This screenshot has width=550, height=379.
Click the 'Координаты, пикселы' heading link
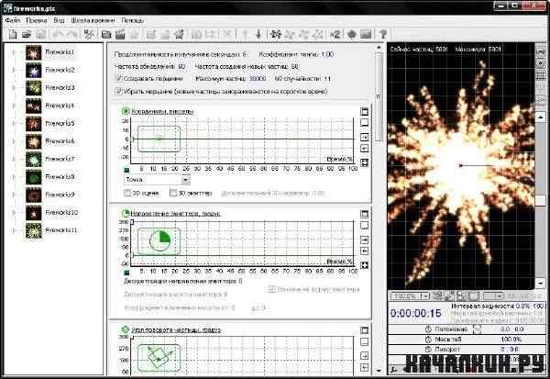tap(162, 111)
